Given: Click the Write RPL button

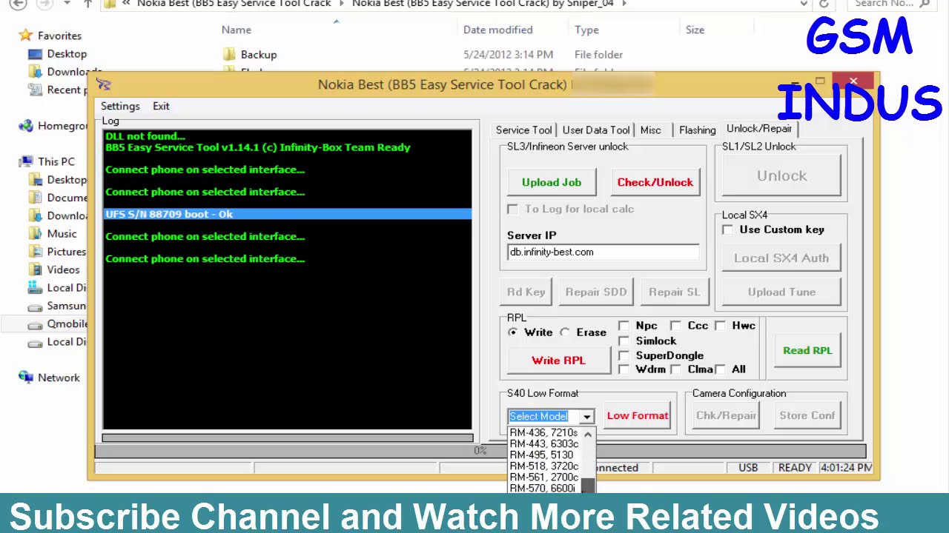Looking at the screenshot, I should 558,361.
